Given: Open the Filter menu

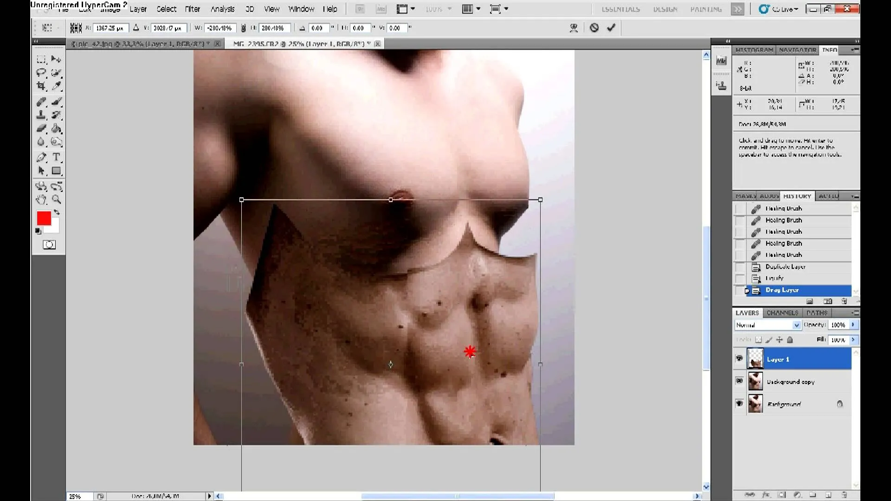Looking at the screenshot, I should tap(192, 9).
